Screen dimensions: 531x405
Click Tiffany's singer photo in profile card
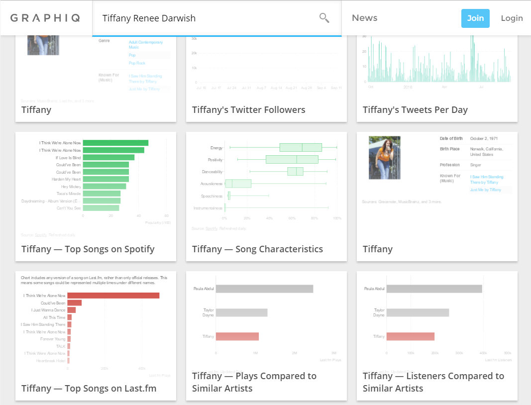pos(384,158)
